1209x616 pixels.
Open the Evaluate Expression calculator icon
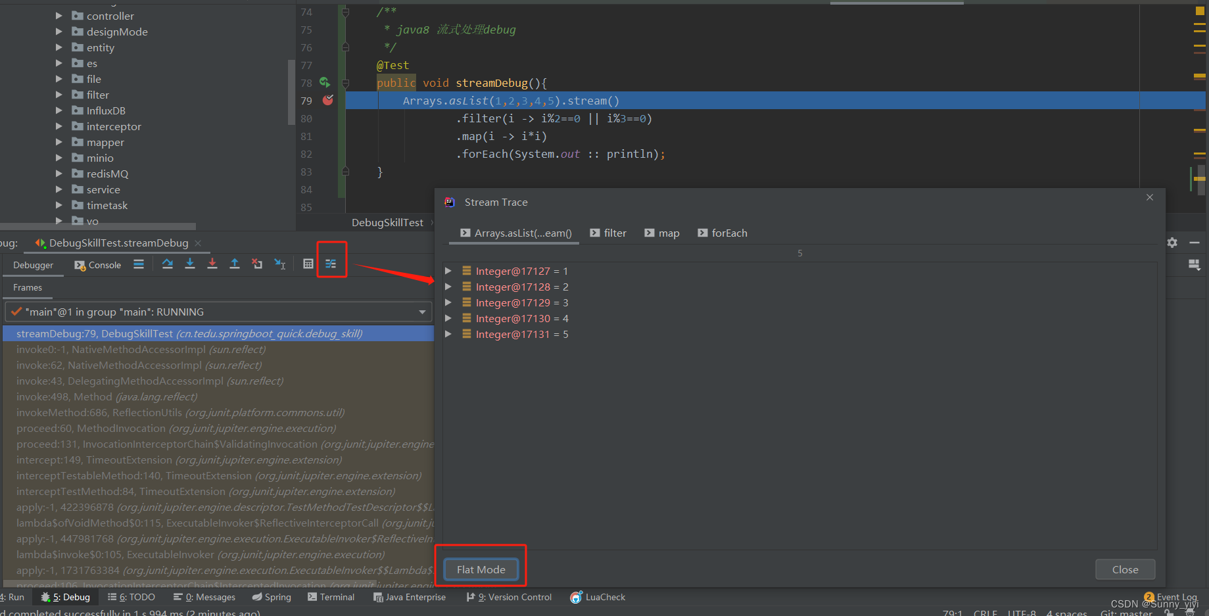tap(308, 264)
